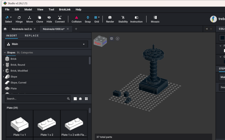Activate the Connect tool
Image resolution: width=225 pixels, height=140 pixels.
pos(60,19)
